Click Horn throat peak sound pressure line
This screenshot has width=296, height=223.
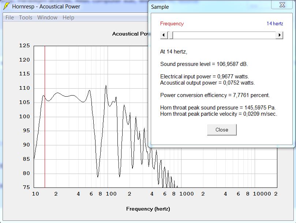(x=218, y=108)
